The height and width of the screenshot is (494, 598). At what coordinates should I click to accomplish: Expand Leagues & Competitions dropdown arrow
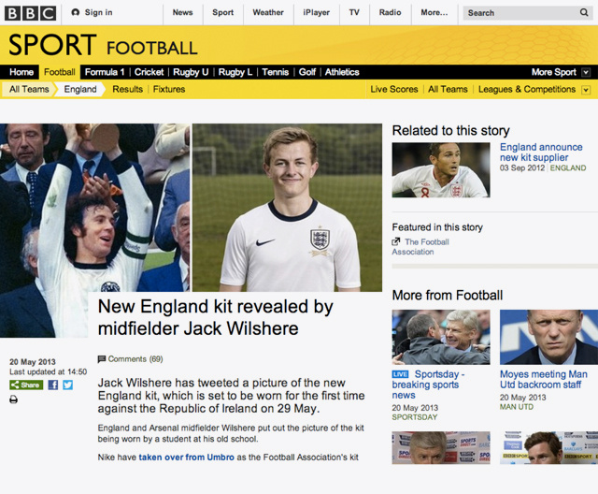pos(586,90)
